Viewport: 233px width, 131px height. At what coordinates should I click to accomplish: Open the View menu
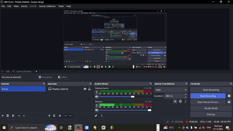tap(16, 6)
